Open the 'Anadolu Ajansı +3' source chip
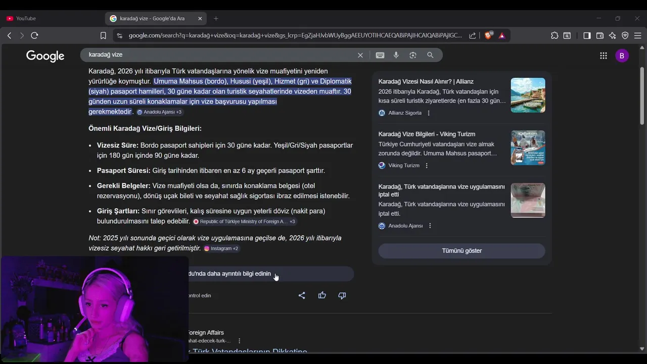Image resolution: width=647 pixels, height=364 pixels. [x=159, y=112]
